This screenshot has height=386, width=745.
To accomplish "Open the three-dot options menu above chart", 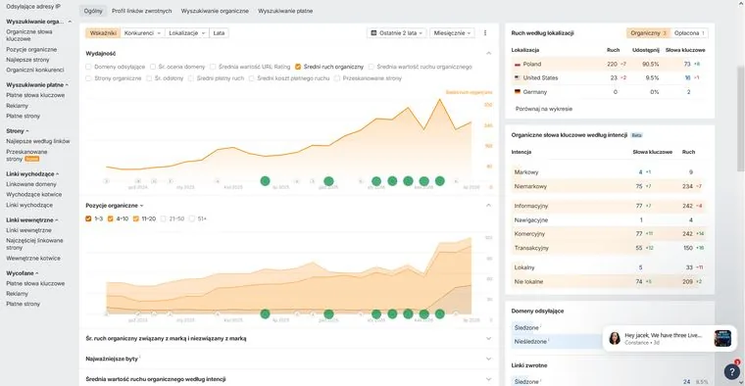I will pyautogui.click(x=485, y=33).
